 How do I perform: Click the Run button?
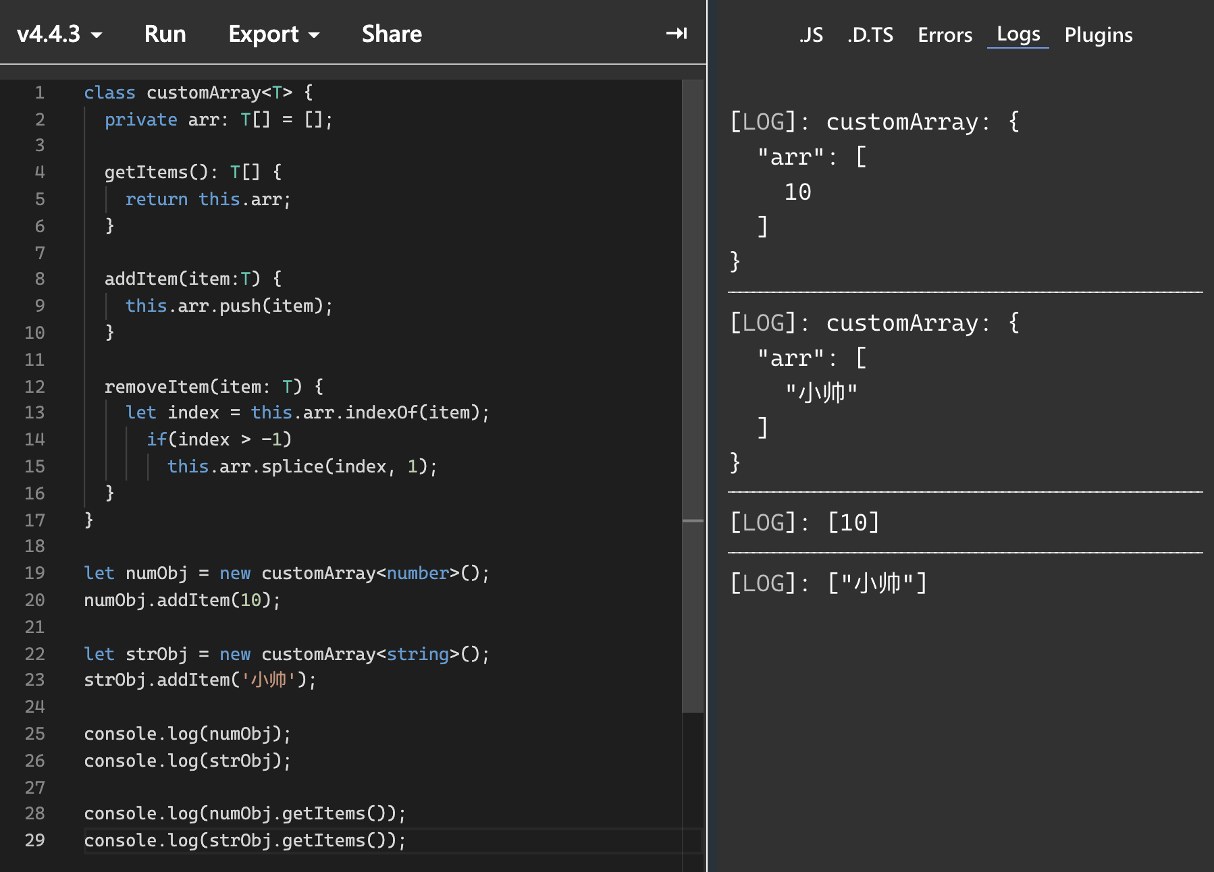tap(165, 34)
